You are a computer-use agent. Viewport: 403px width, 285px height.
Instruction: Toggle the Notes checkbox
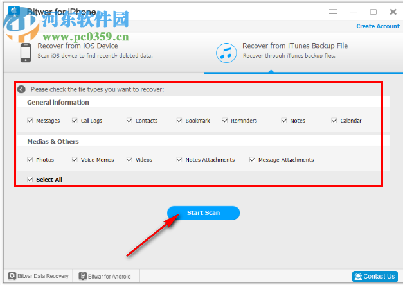tap(284, 121)
